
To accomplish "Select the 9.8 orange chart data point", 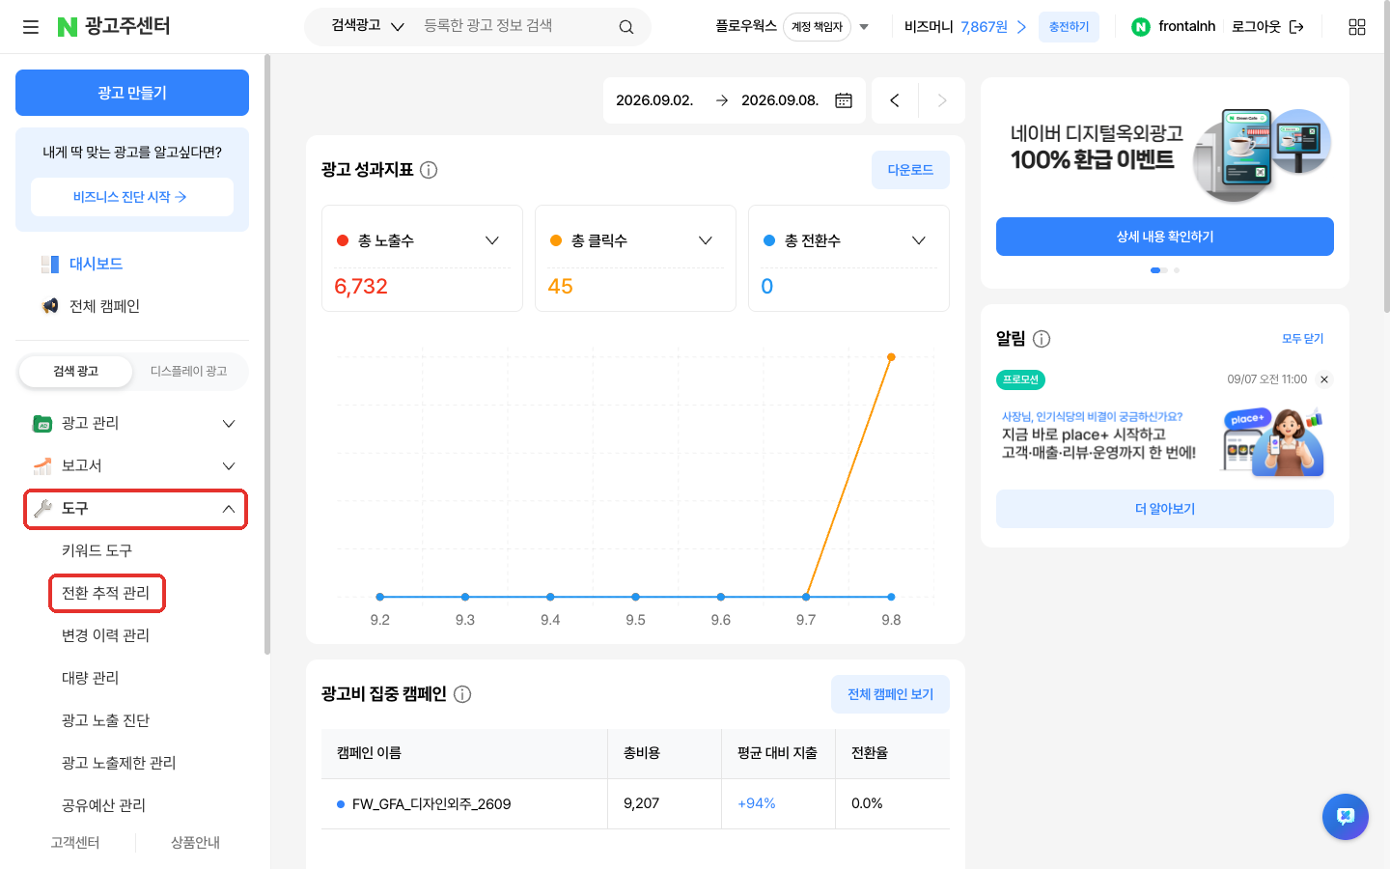I will tap(891, 357).
